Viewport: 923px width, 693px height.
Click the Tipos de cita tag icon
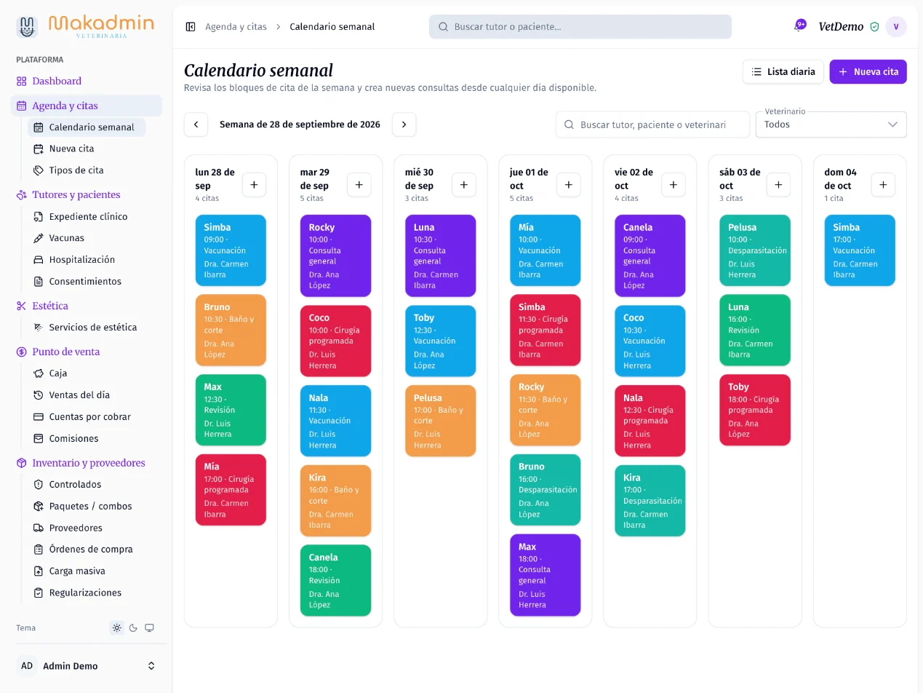39,170
